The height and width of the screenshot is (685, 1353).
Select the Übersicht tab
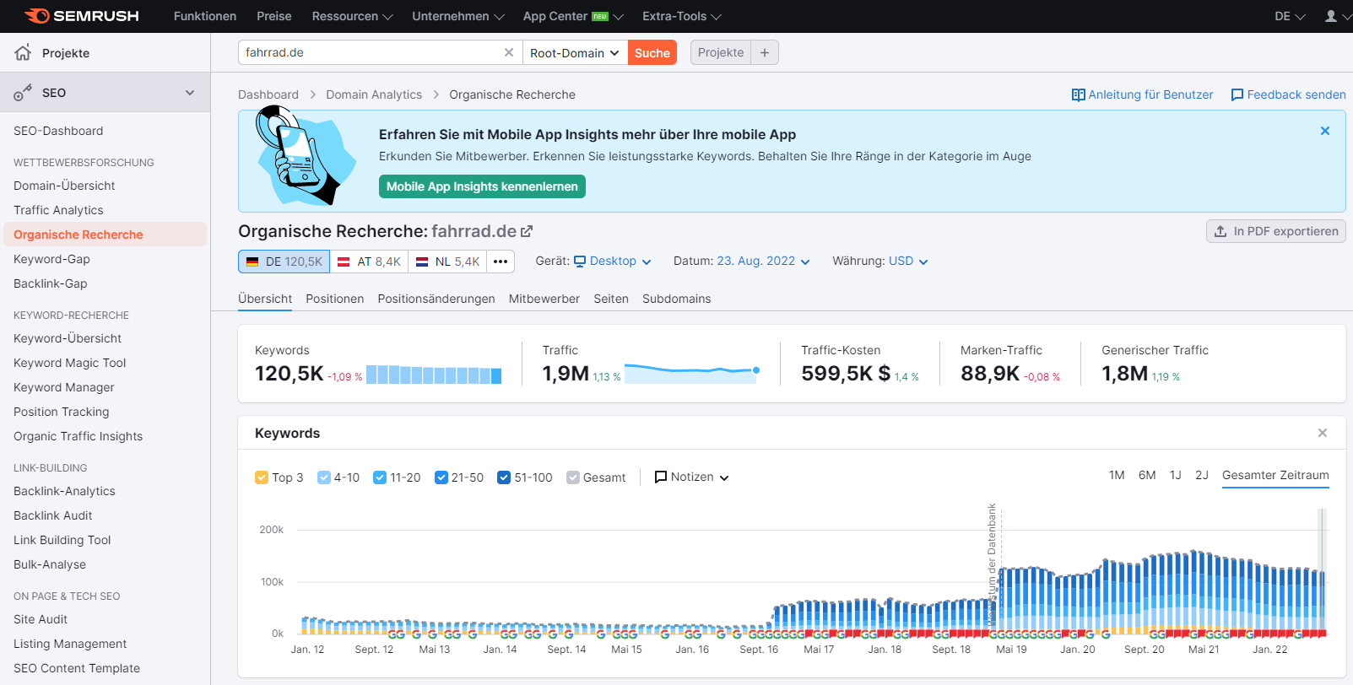coord(265,299)
